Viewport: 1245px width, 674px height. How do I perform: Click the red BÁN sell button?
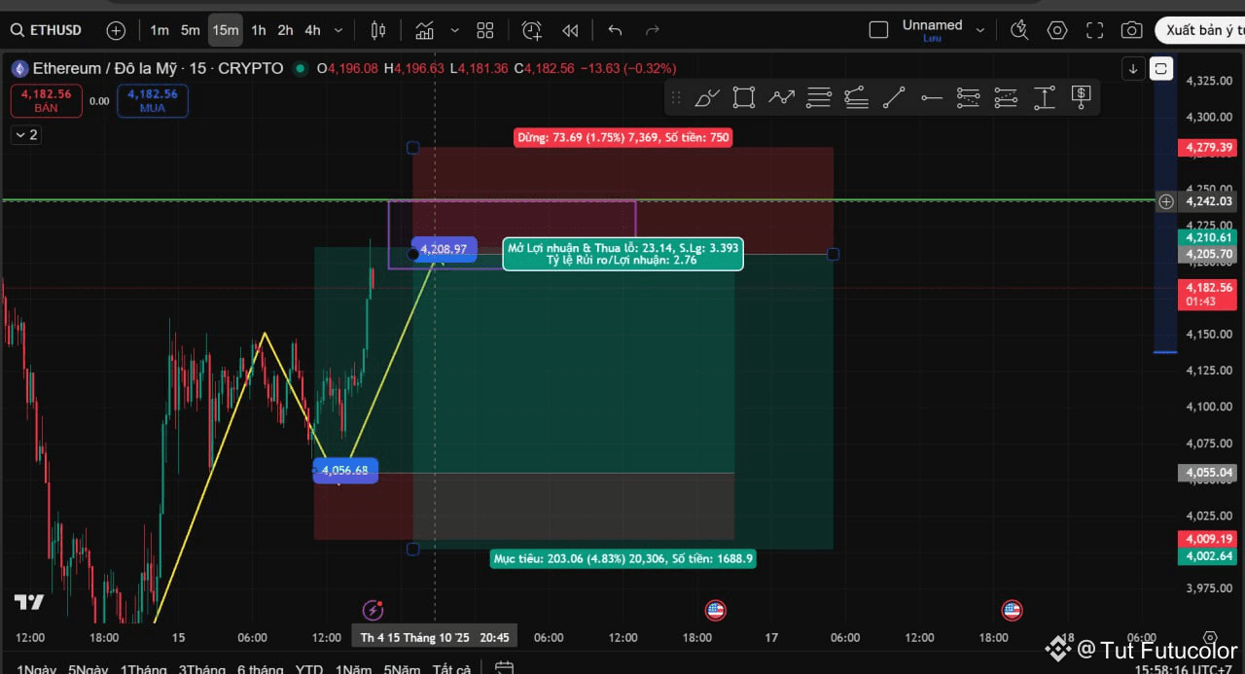pyautogui.click(x=46, y=101)
